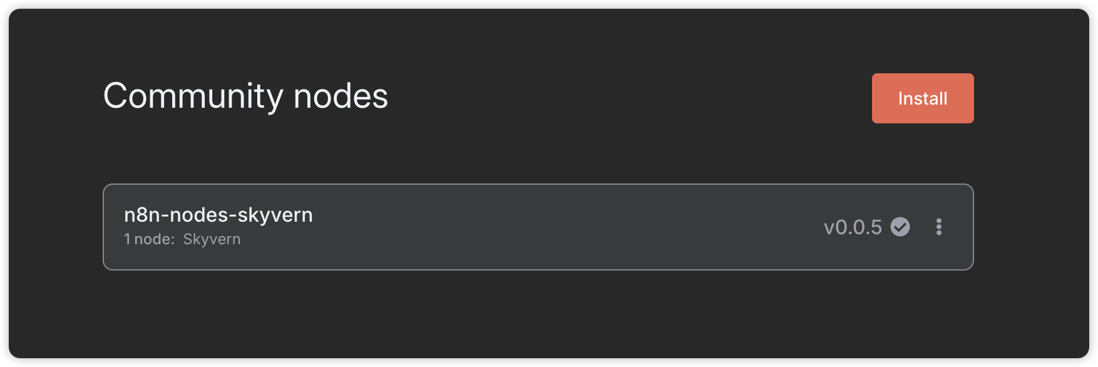Click the "Community nodes" page title
Image resolution: width=1098 pixels, height=367 pixels.
[x=245, y=96]
